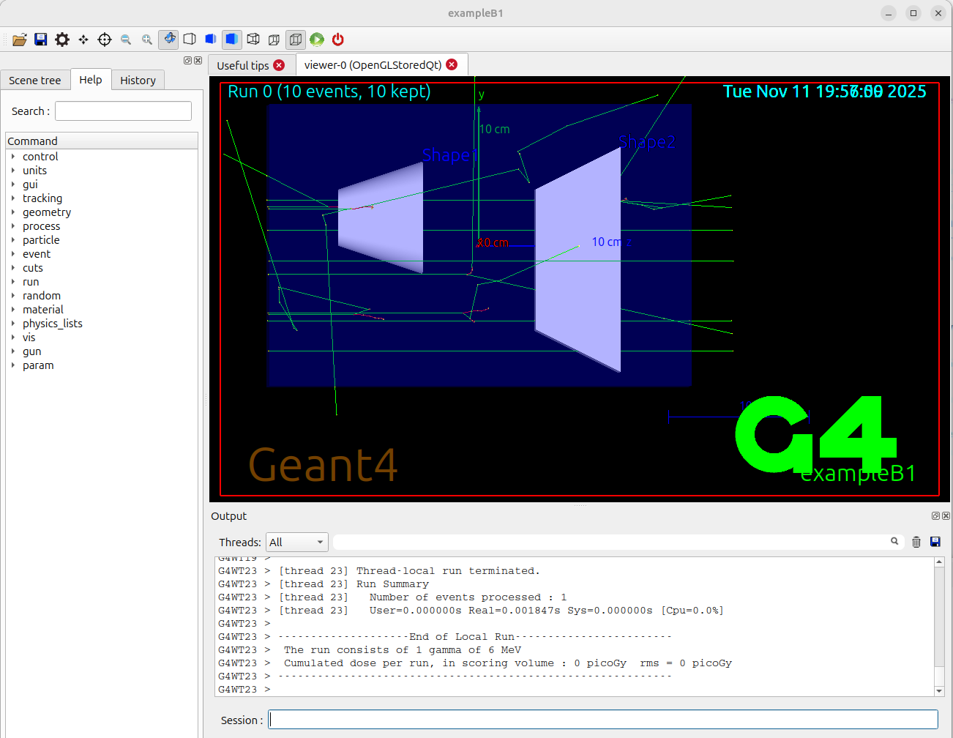The height and width of the screenshot is (738, 953).
Task: Select the viewer-0 (OpenGLStoredQt) tab
Action: (x=373, y=65)
